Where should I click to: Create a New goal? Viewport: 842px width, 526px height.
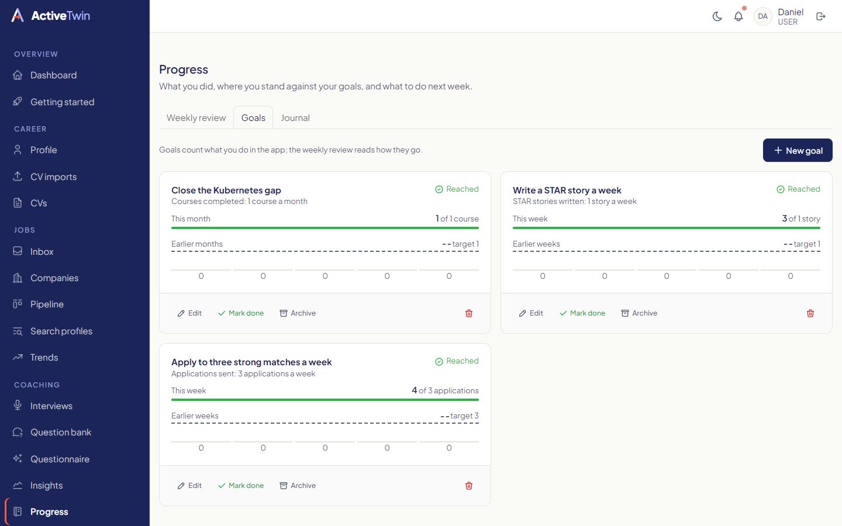pos(798,150)
